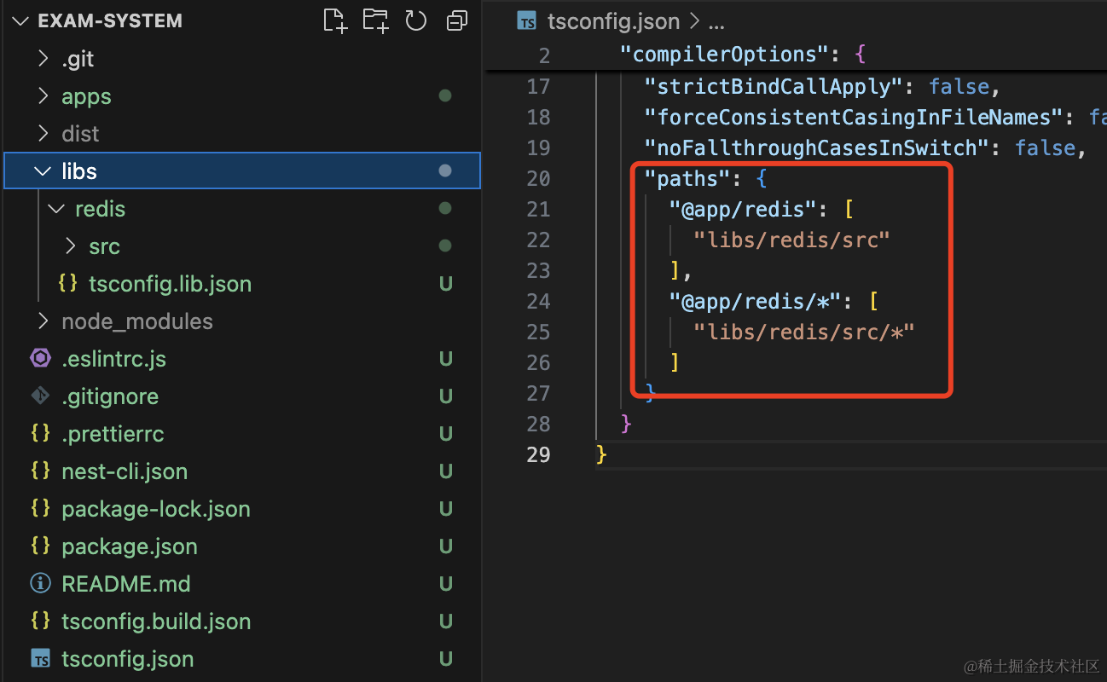Expand the apps folder
This screenshot has width=1107, height=682.
coord(86,96)
